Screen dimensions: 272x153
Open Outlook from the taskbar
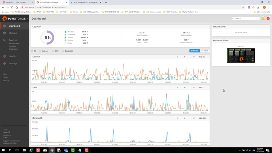click(66, 150)
